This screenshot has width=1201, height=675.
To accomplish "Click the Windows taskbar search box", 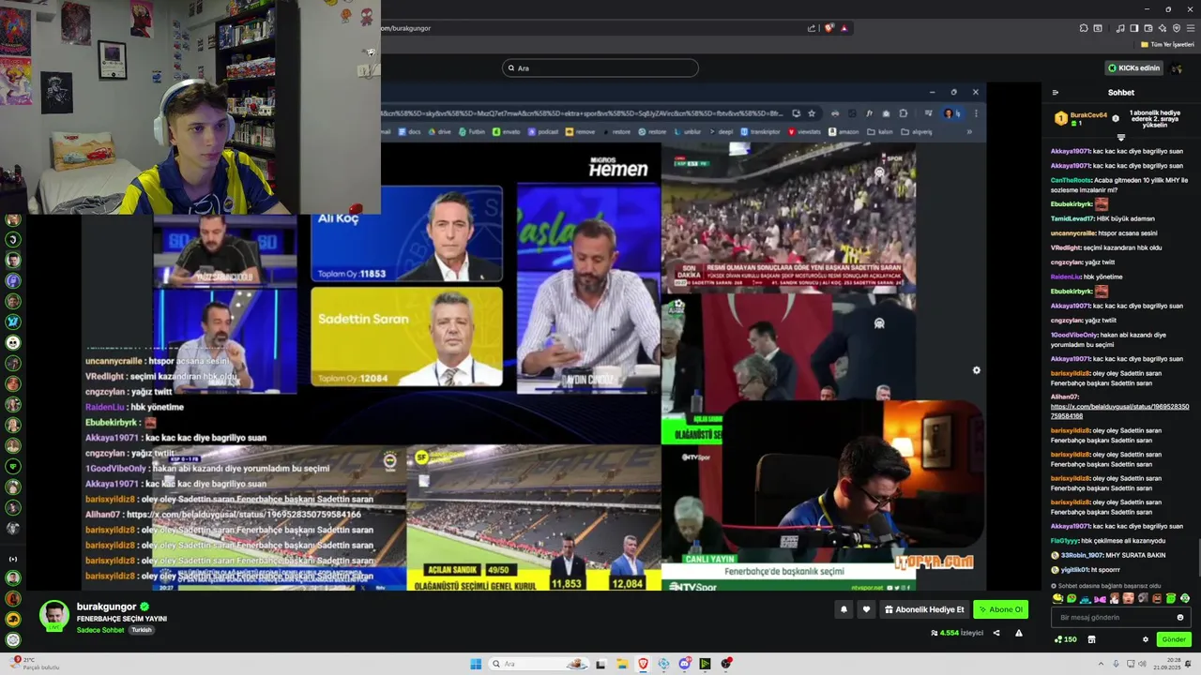I will point(541,664).
